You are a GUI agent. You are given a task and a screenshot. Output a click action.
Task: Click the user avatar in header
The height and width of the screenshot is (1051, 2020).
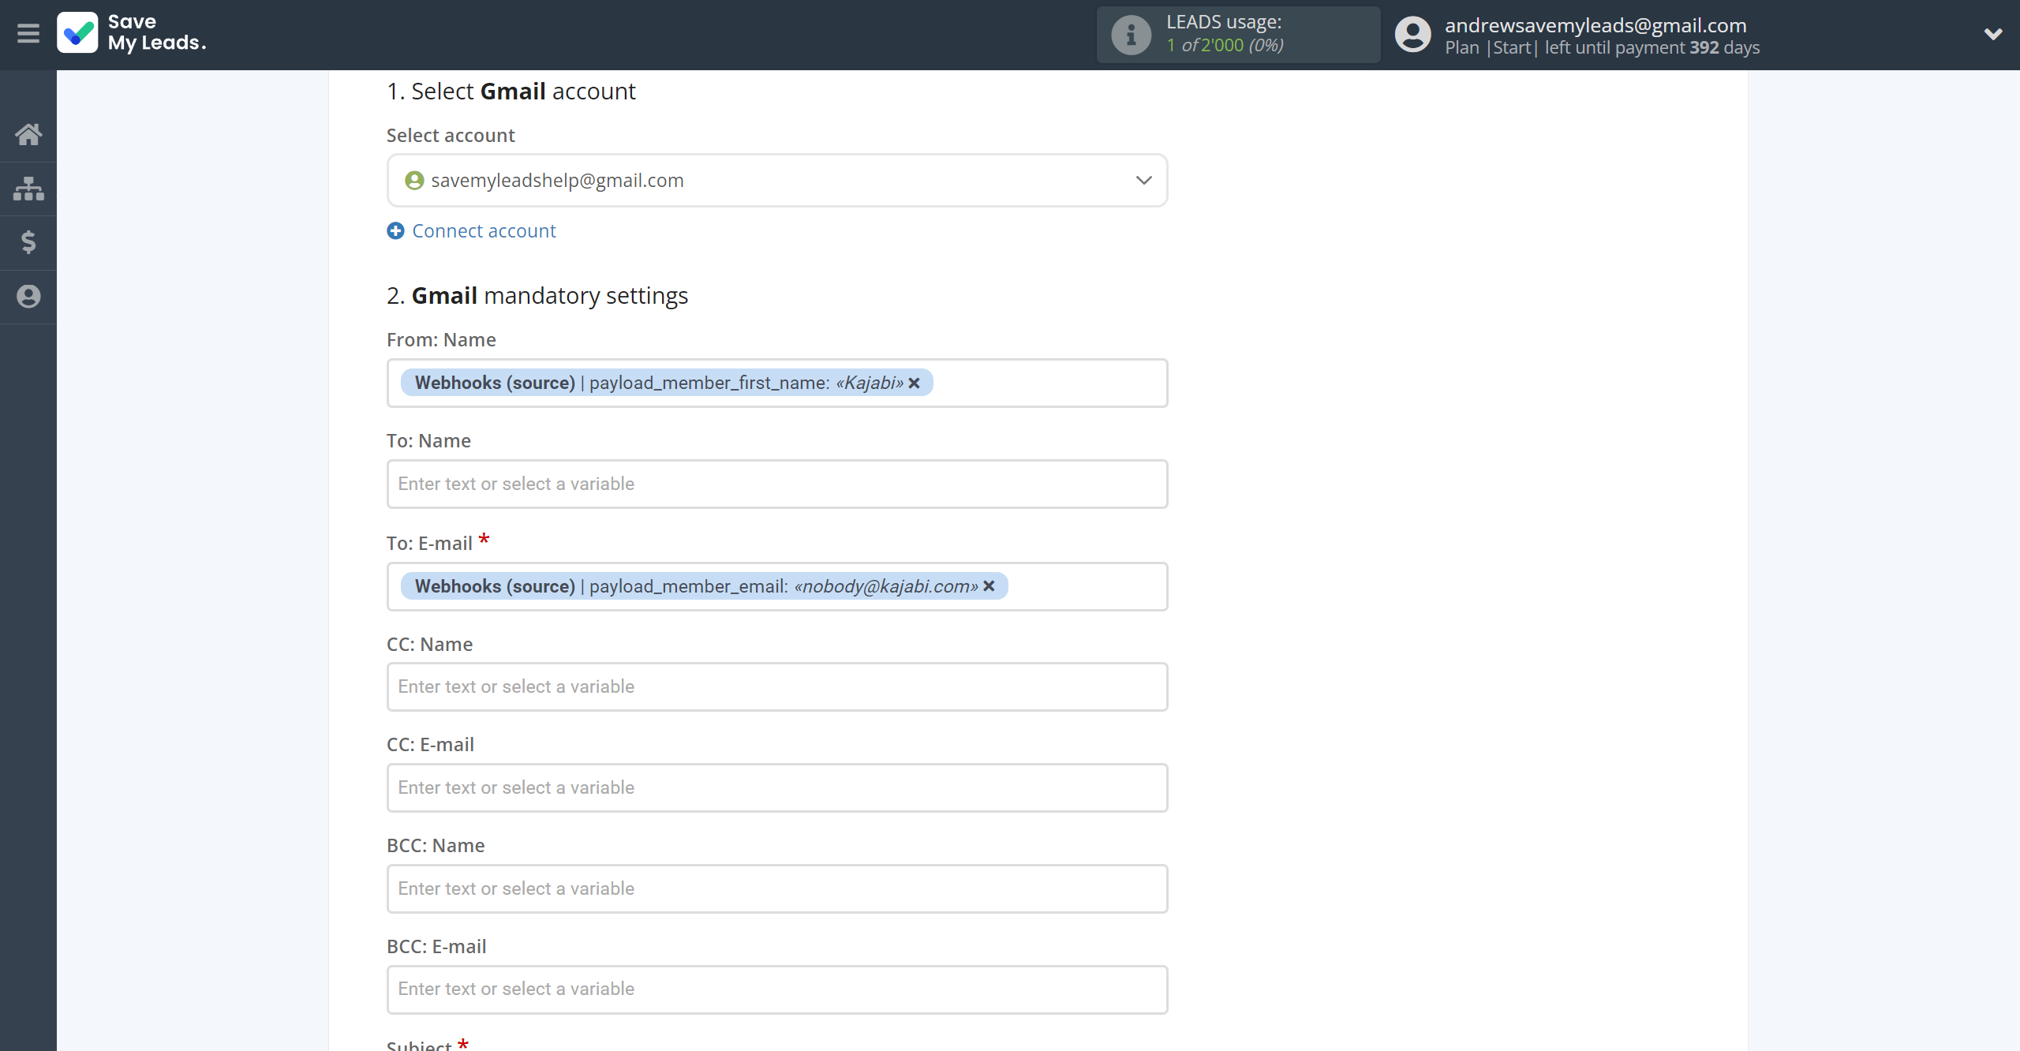(1412, 35)
